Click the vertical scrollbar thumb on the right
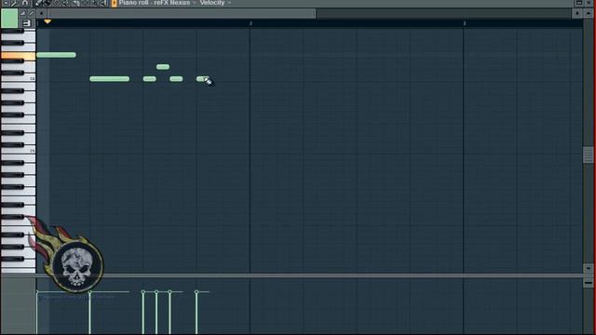 [589, 154]
